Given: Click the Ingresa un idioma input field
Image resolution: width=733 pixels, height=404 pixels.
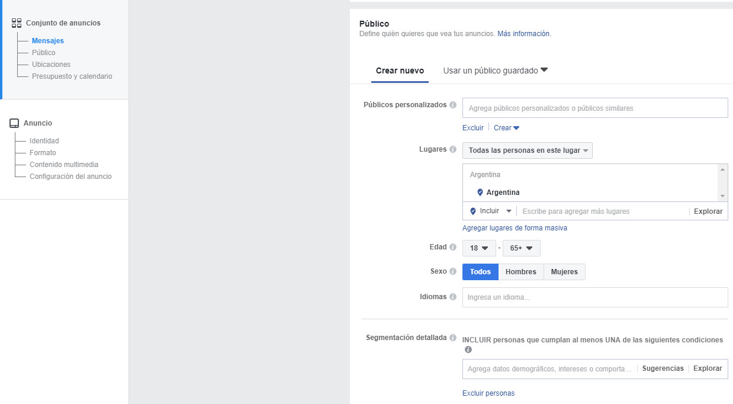Looking at the screenshot, I should click(x=594, y=297).
